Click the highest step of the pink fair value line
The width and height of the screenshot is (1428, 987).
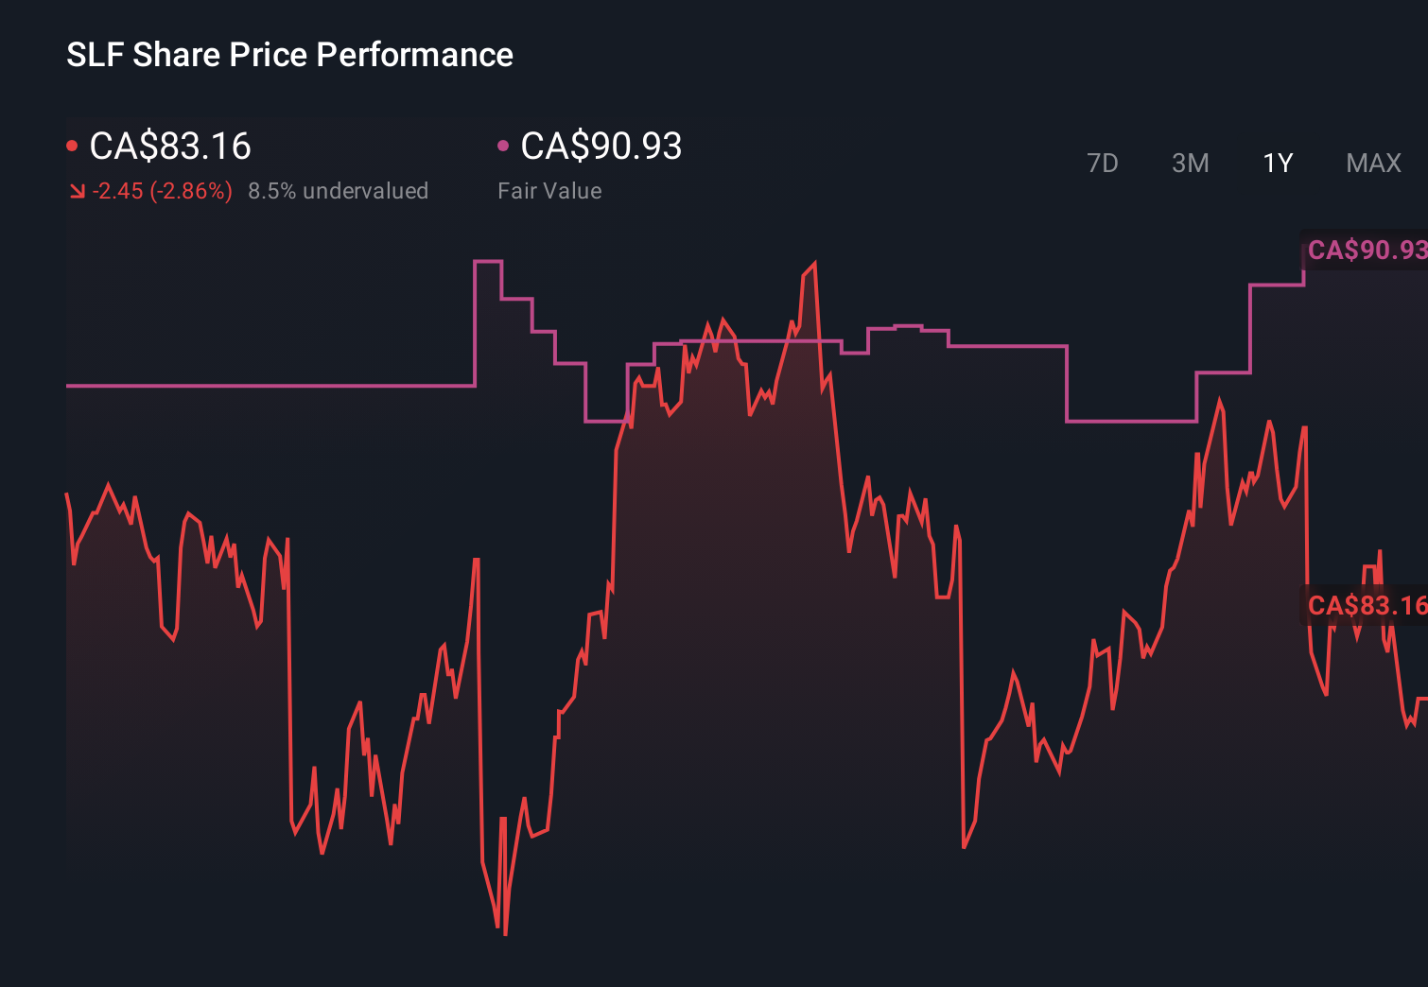pyautogui.click(x=488, y=261)
